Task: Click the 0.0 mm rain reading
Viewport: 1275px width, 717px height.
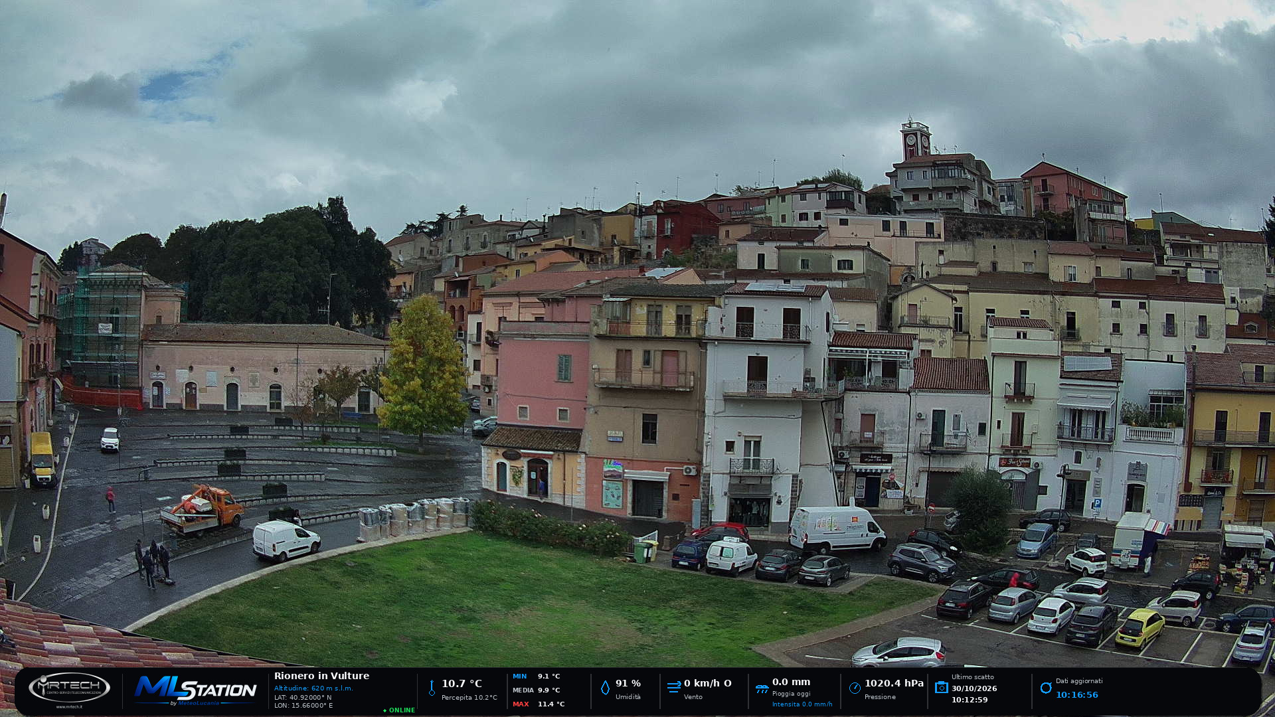Action: pyautogui.click(x=791, y=682)
